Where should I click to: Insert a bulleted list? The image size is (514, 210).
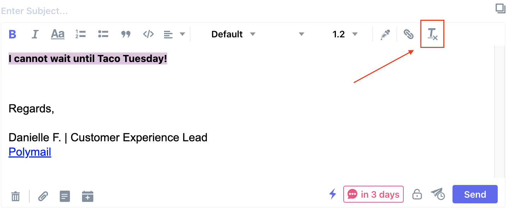[103, 34]
